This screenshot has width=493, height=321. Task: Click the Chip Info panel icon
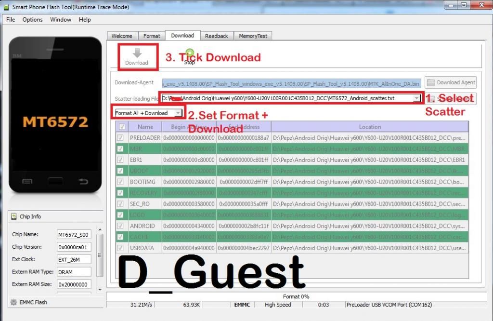13,217
